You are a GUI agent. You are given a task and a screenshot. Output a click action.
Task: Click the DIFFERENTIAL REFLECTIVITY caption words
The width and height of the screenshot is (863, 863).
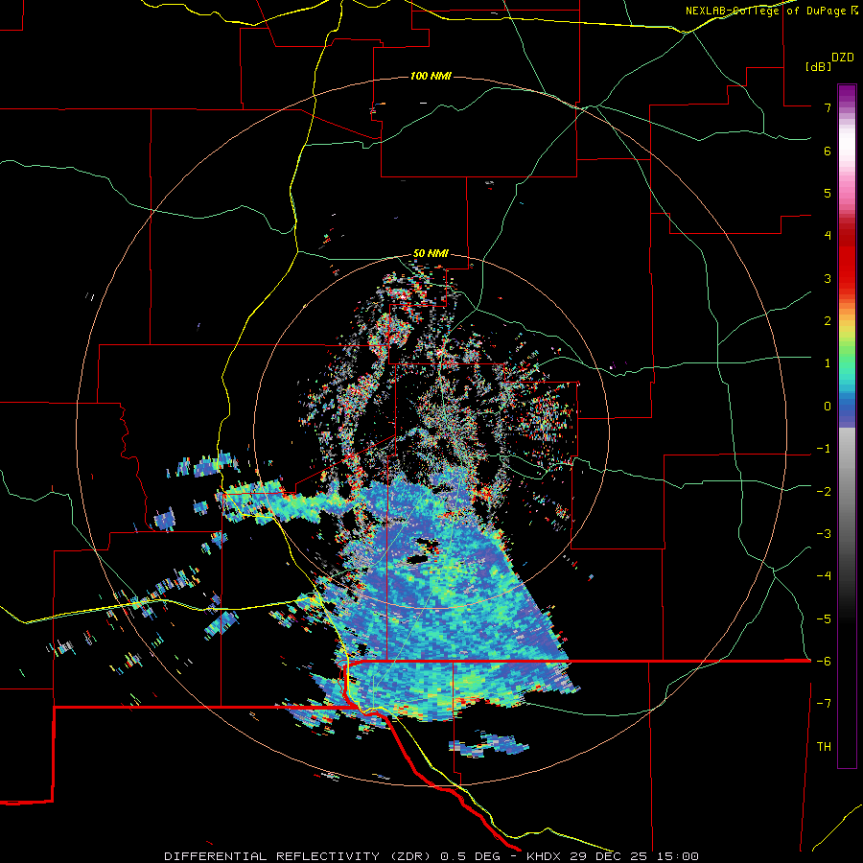coord(272,856)
